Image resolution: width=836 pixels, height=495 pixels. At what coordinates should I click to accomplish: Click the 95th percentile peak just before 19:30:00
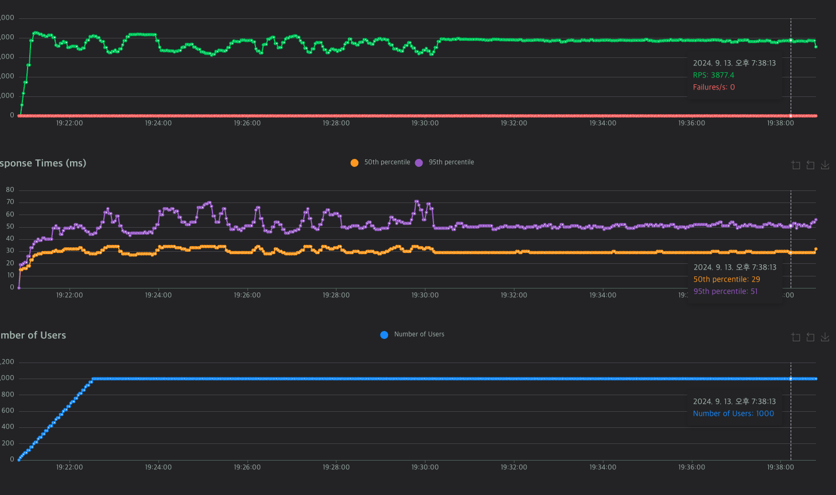click(x=416, y=201)
